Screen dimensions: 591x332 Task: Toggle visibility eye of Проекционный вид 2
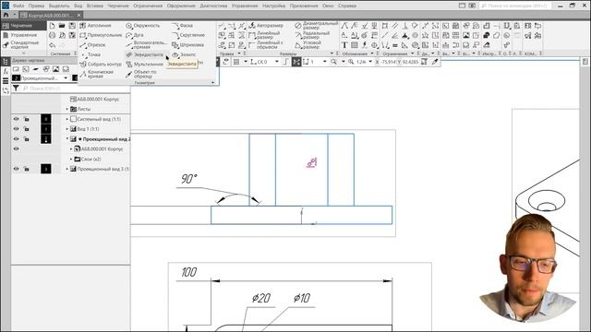17,139
